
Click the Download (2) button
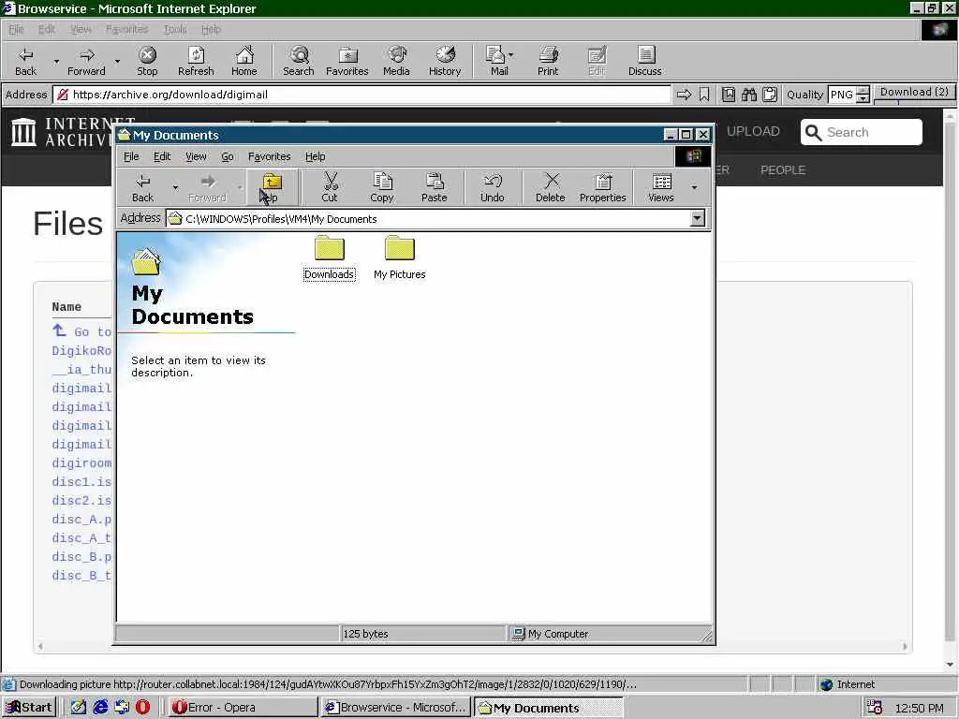914,93
